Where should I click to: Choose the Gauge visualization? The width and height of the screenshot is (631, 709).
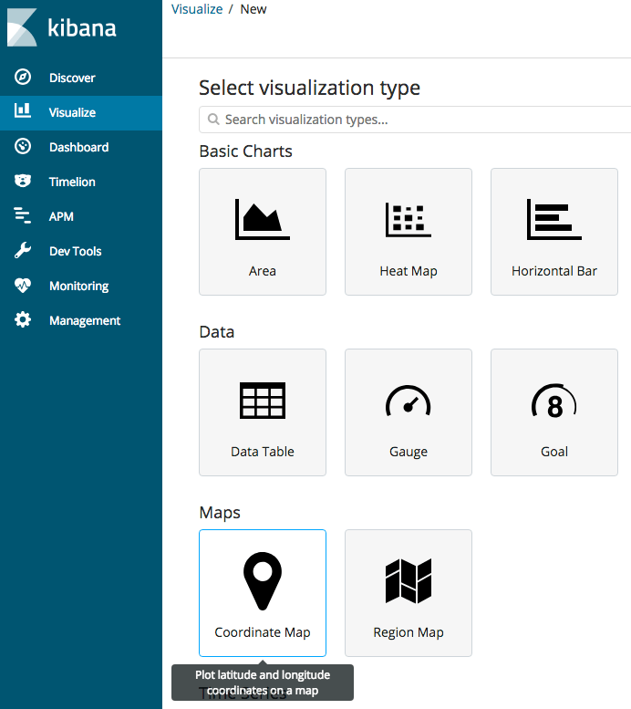(409, 412)
